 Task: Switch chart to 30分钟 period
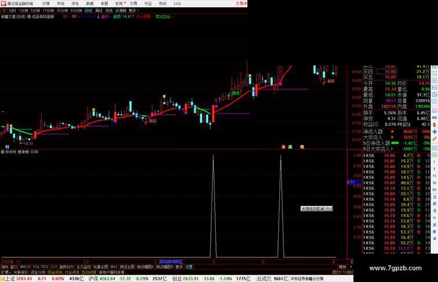tap(62, 10)
